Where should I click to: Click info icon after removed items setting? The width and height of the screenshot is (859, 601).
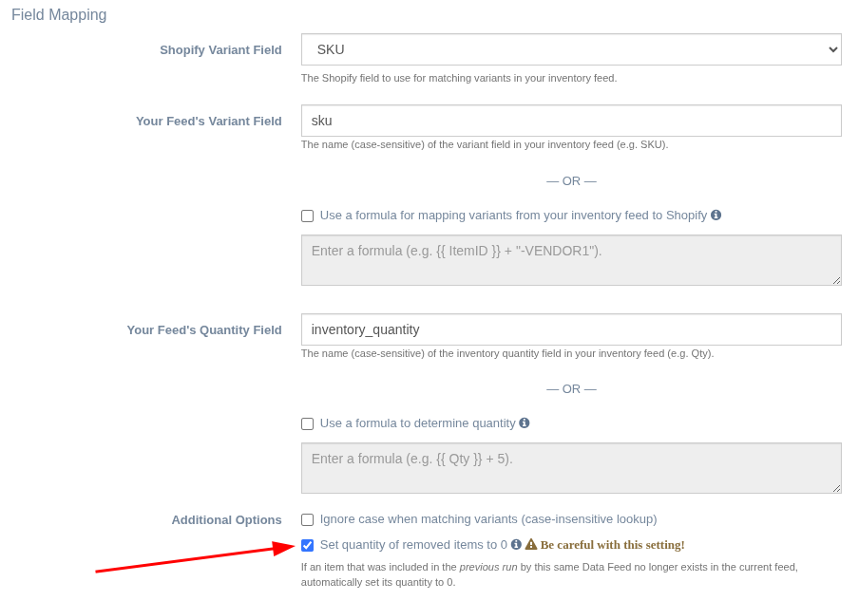tap(516, 545)
